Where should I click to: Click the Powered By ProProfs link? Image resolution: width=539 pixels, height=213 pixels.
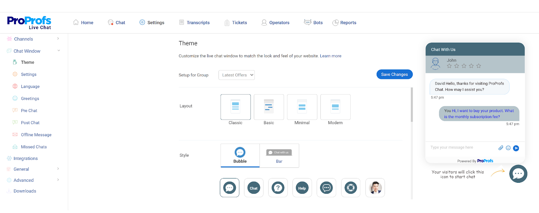[475, 161]
